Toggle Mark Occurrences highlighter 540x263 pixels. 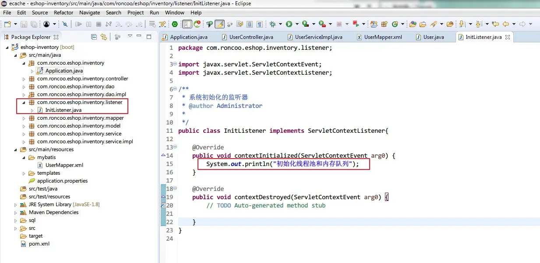219,24
